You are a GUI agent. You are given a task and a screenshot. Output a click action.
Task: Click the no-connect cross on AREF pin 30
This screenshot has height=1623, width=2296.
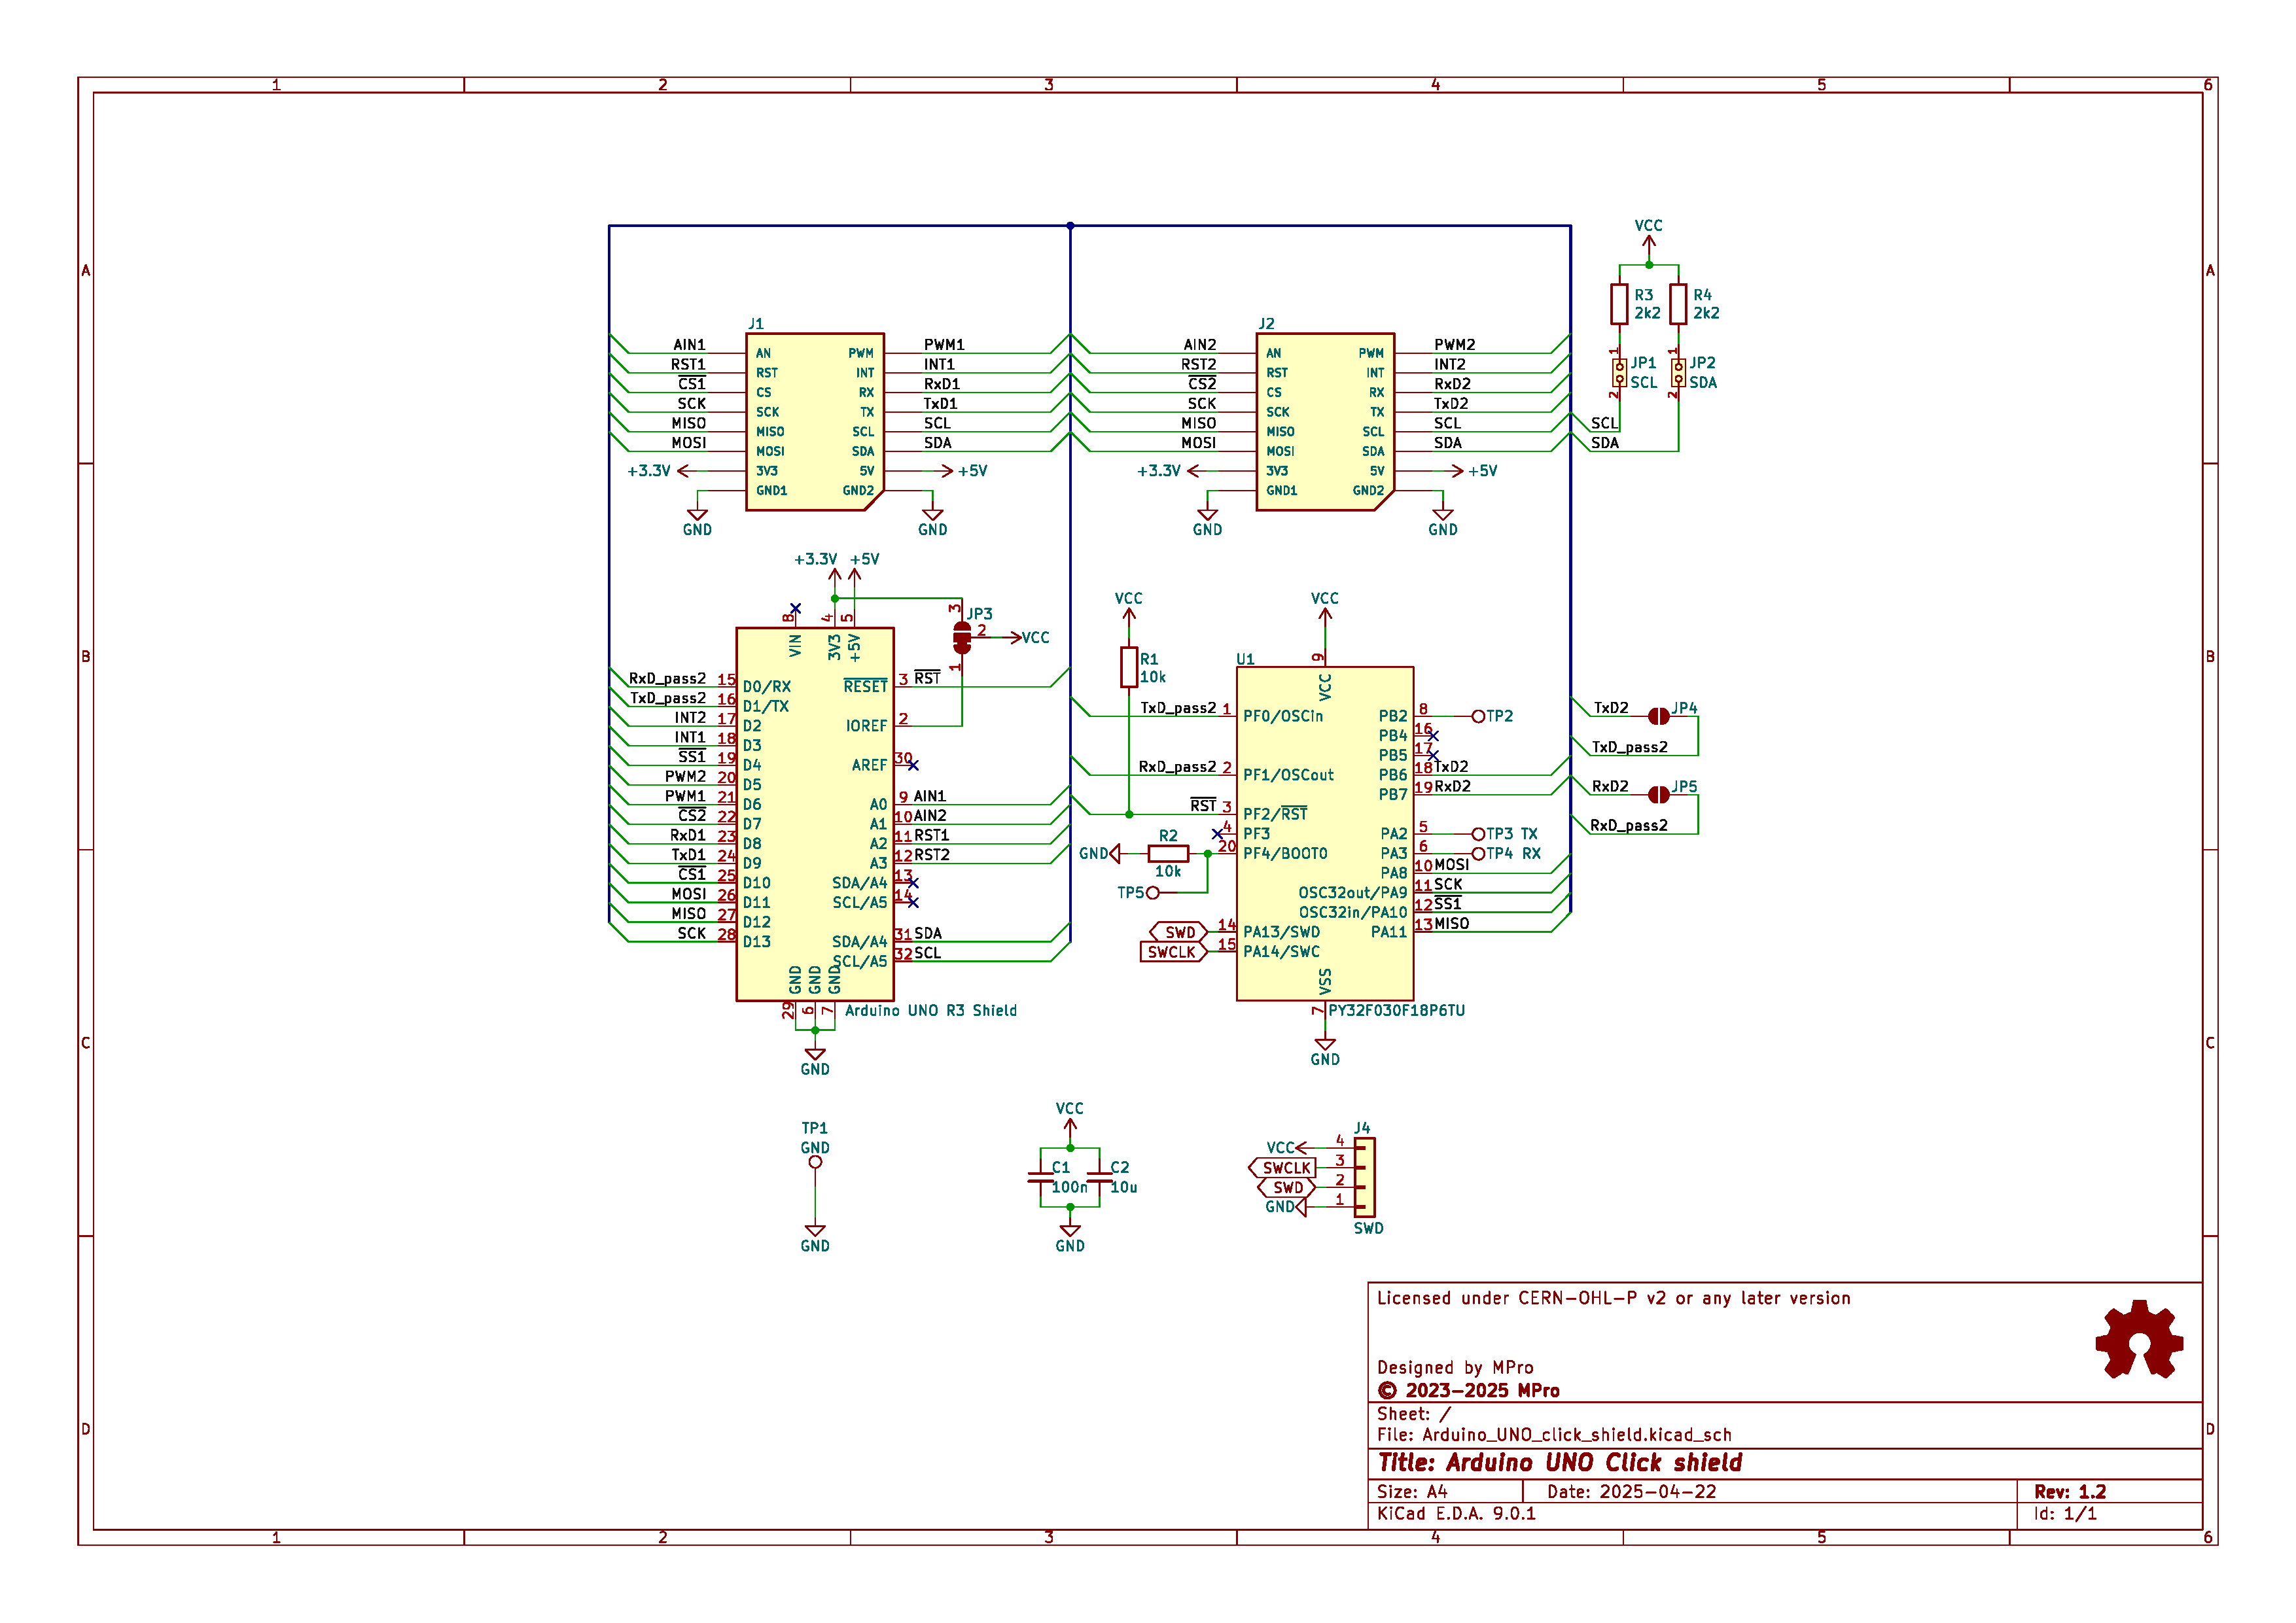(x=913, y=765)
